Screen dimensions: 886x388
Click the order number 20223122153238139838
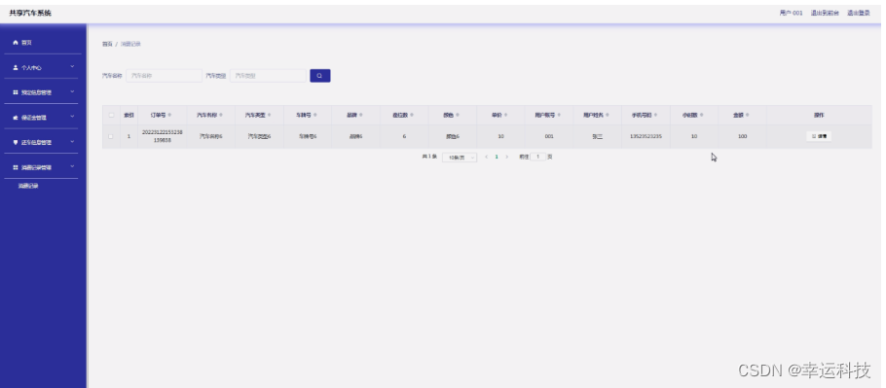point(163,136)
